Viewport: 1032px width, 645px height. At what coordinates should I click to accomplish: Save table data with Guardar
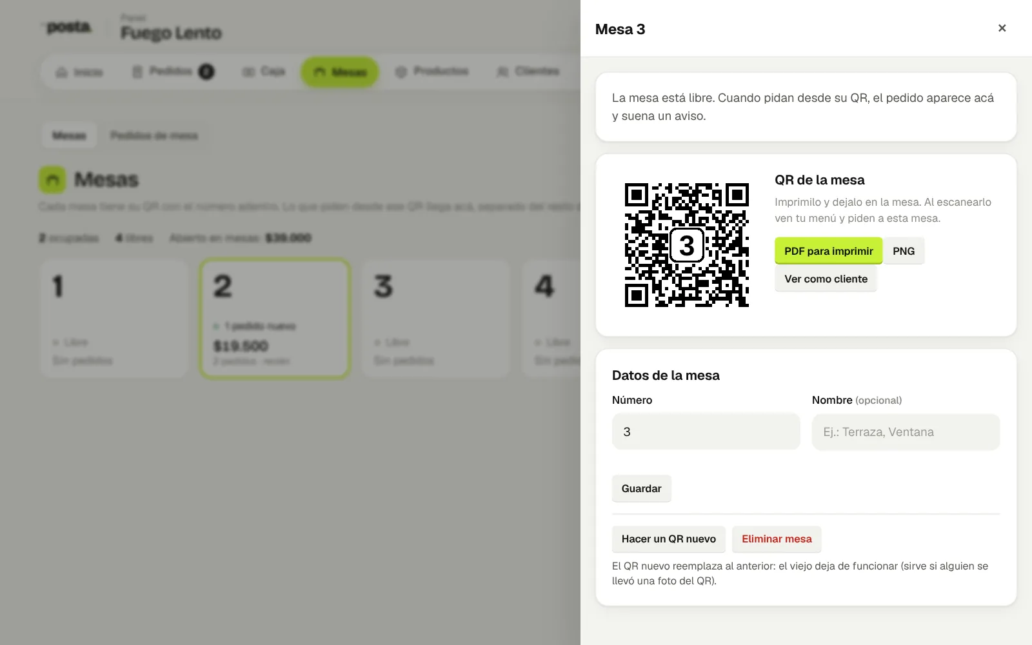point(641,488)
